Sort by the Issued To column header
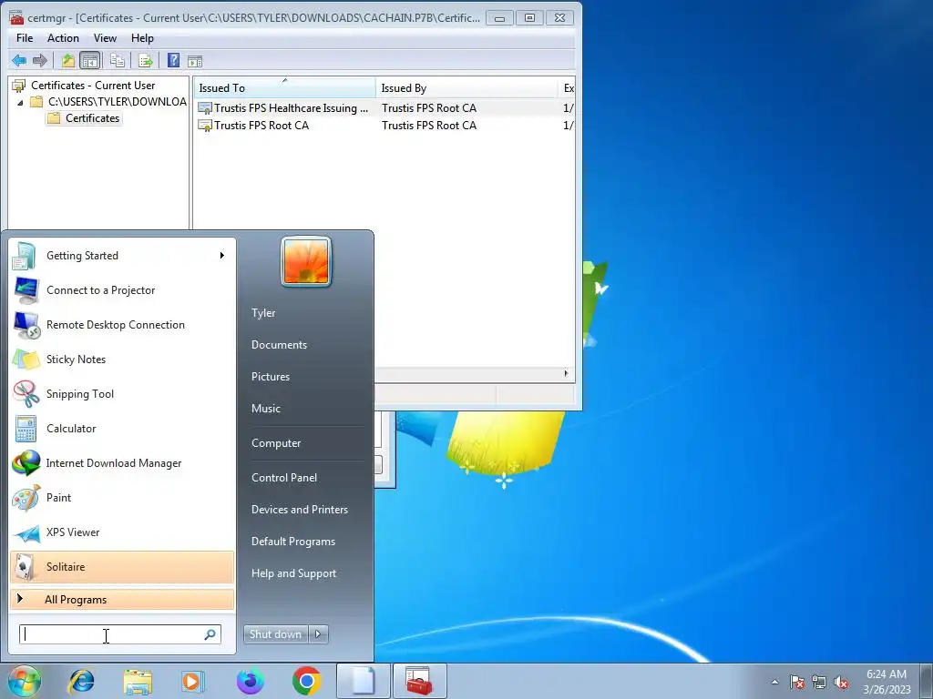Screen dimensions: 933x699 point(284,88)
